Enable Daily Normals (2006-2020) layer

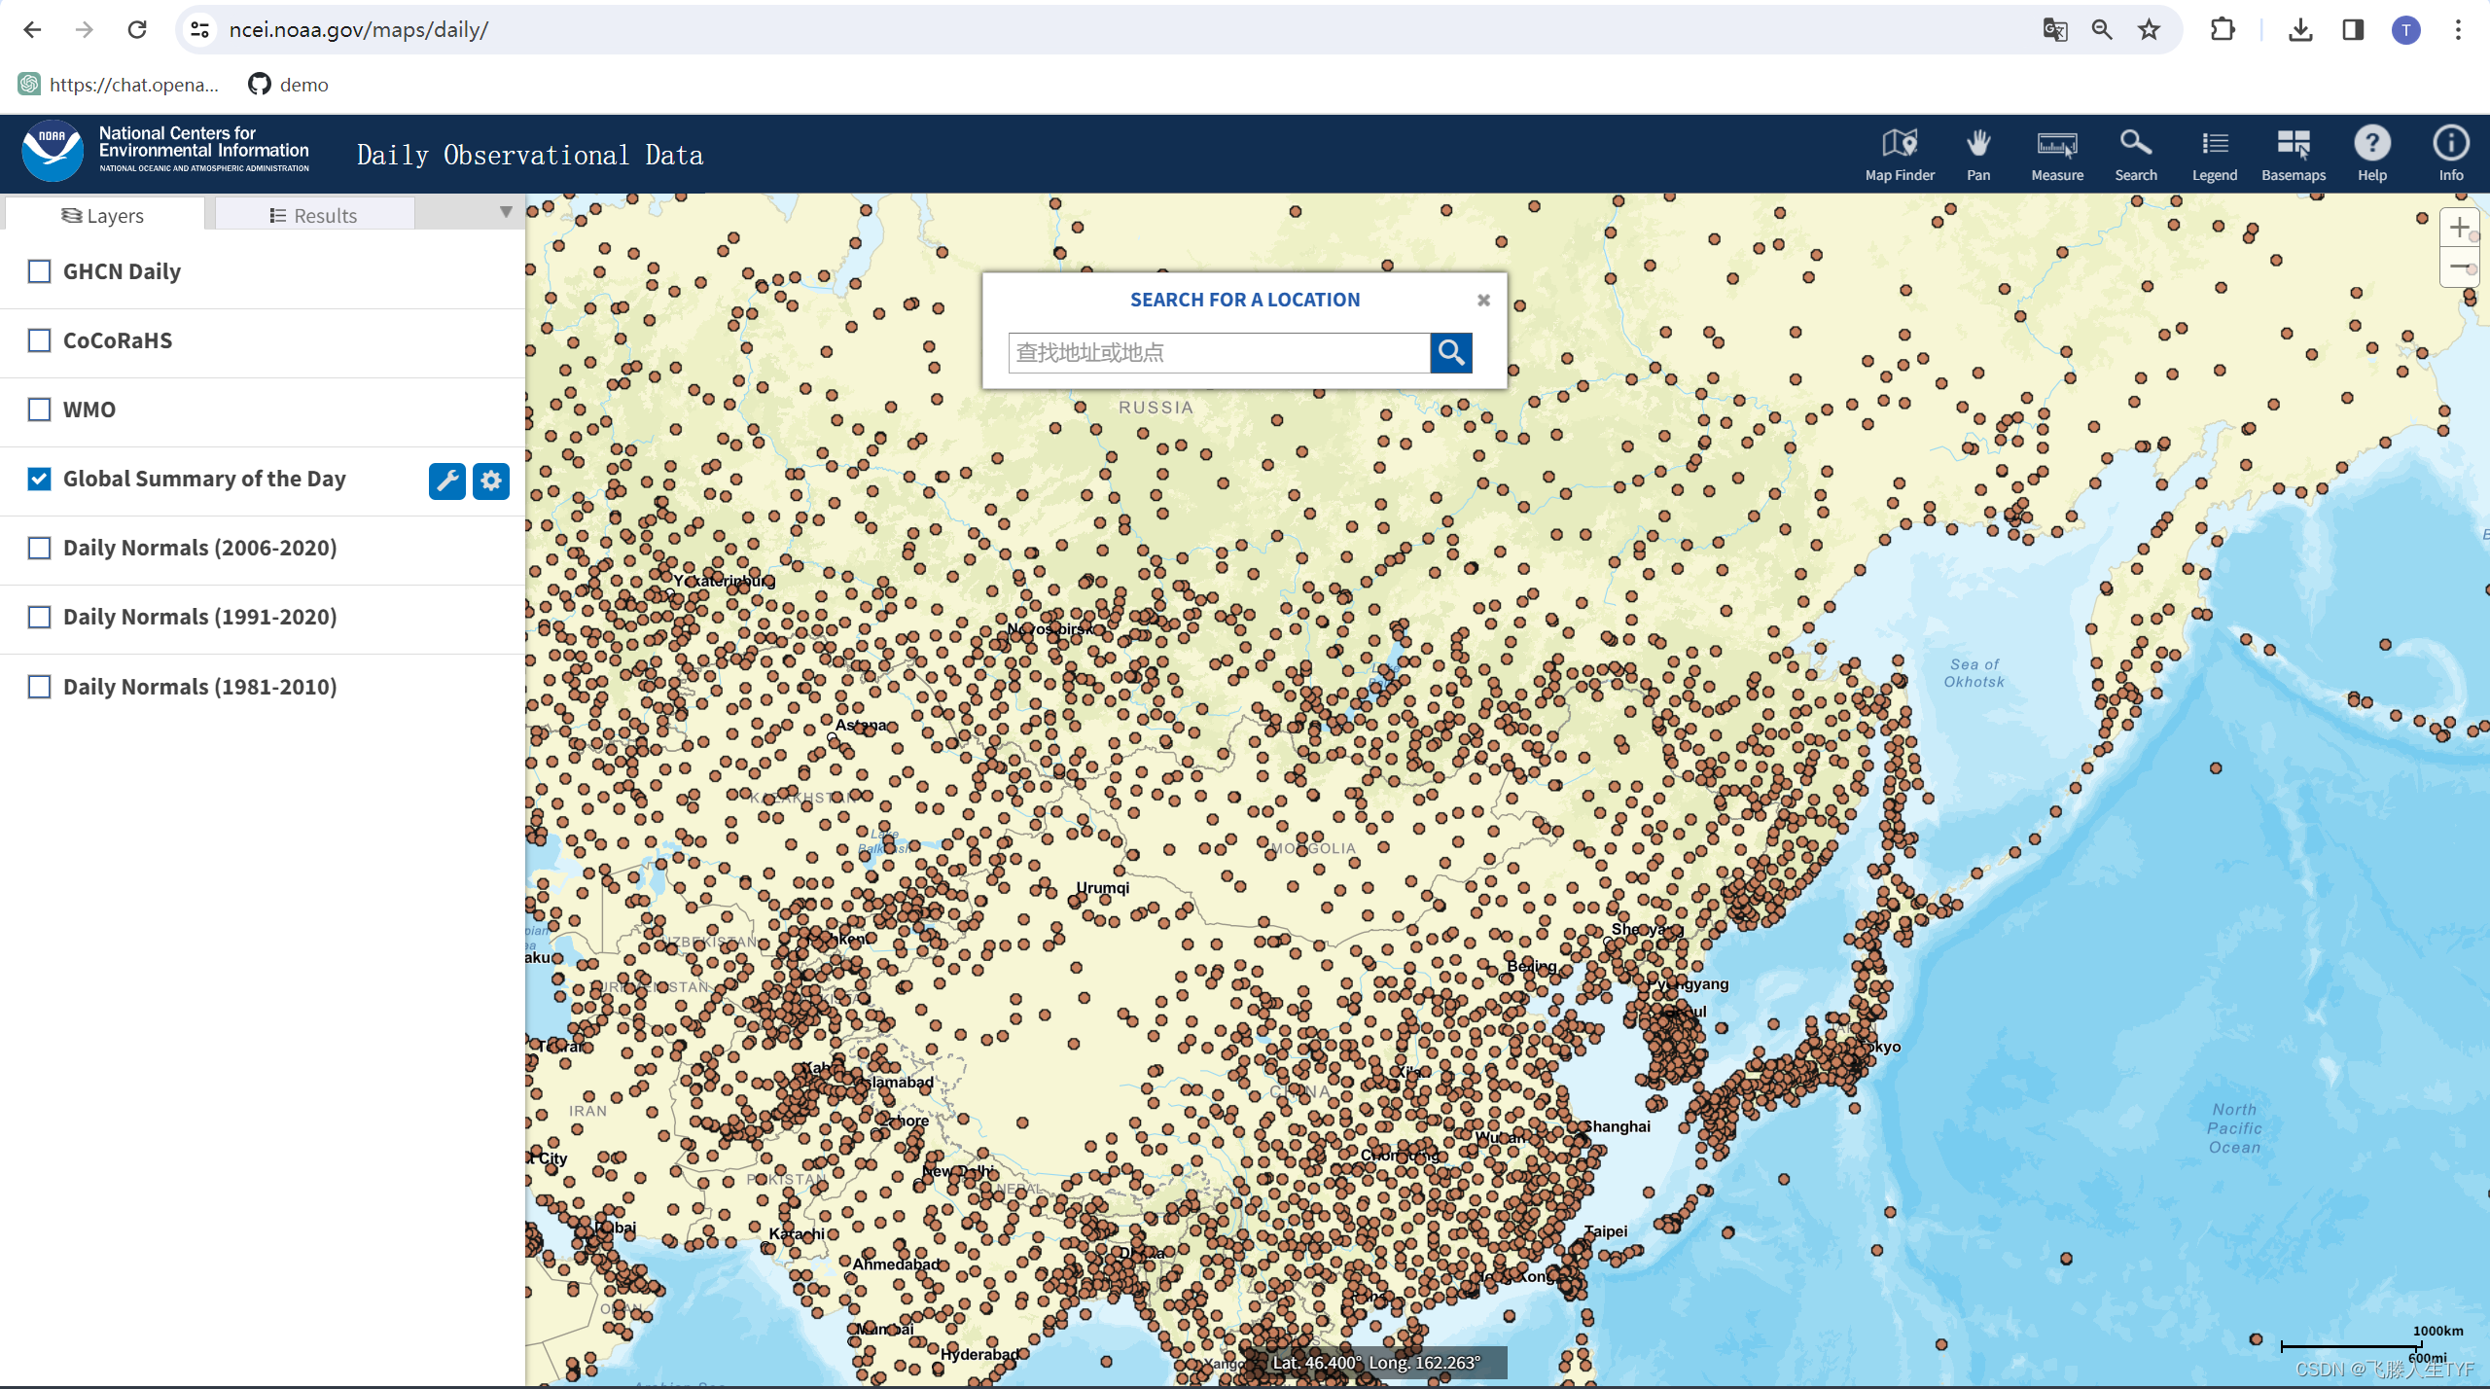(x=39, y=548)
